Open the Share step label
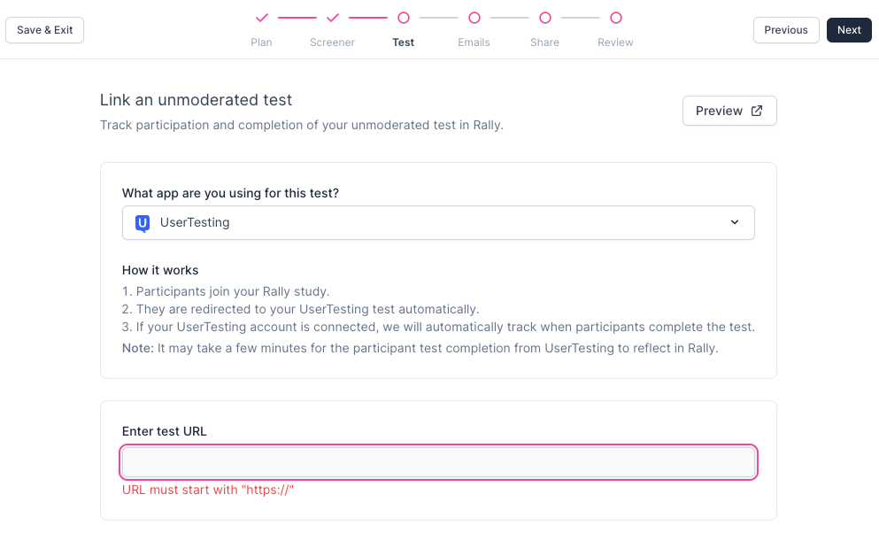 (545, 42)
